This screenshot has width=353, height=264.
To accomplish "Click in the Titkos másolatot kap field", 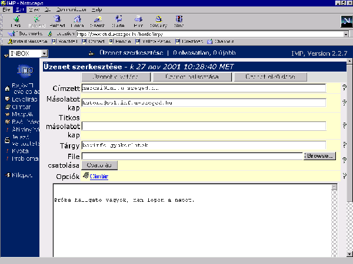I will click(x=204, y=126).
